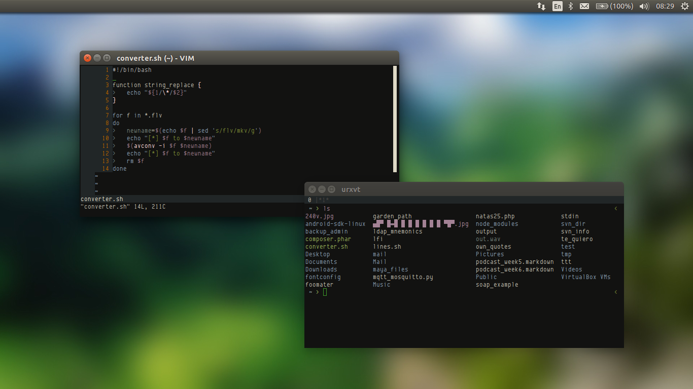Click 'Public' in the terminal listing
The width and height of the screenshot is (693, 389).
(x=487, y=277)
